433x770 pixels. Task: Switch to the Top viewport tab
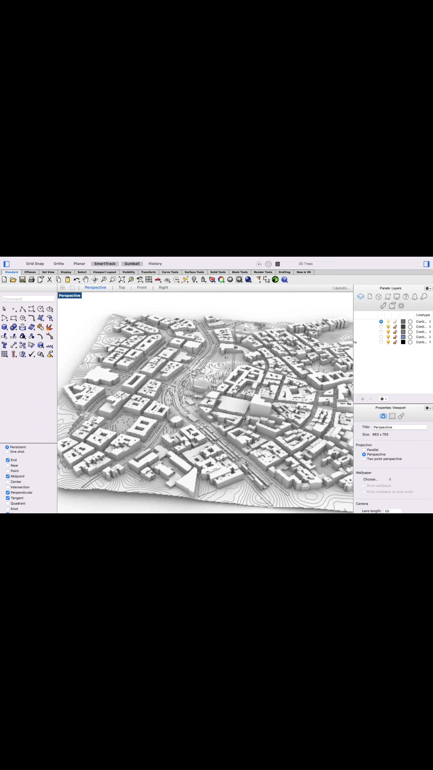point(122,288)
